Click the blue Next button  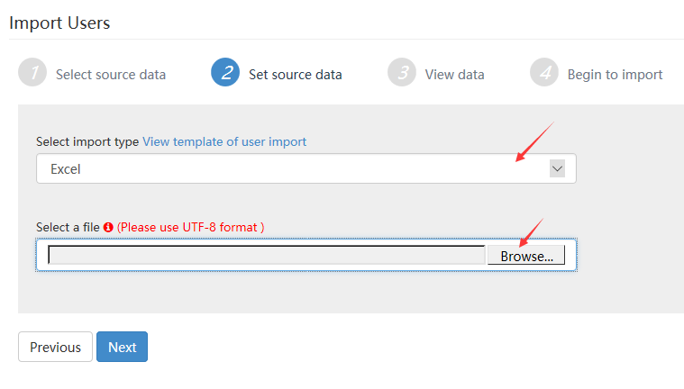point(123,348)
